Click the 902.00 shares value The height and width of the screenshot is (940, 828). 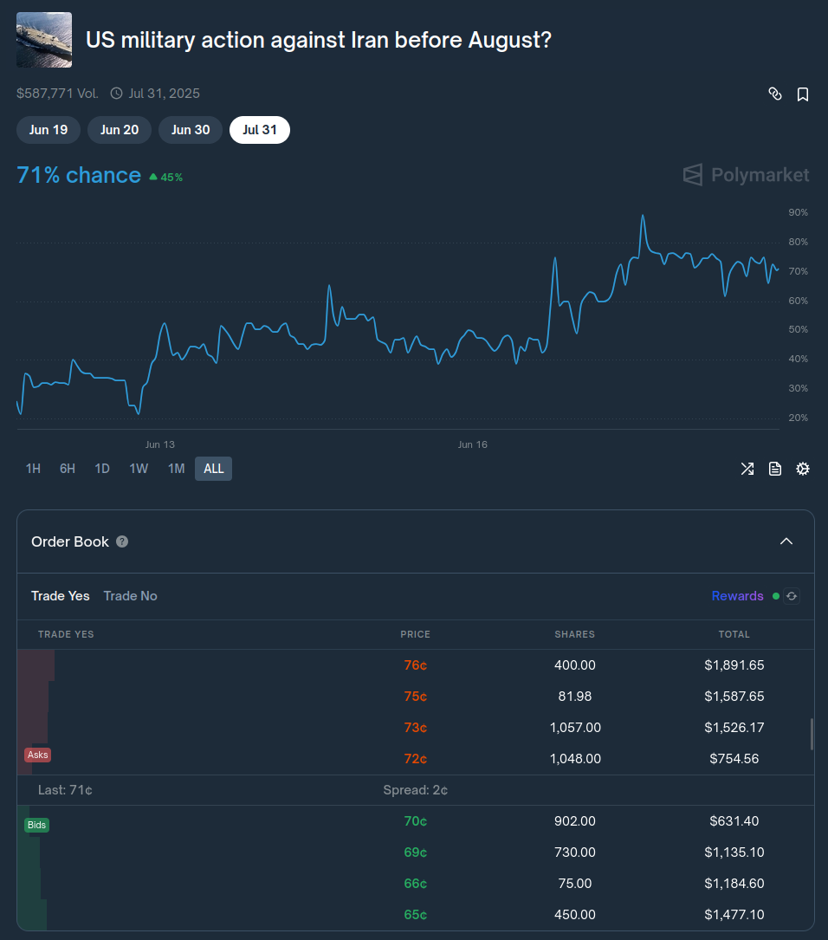pos(574,821)
